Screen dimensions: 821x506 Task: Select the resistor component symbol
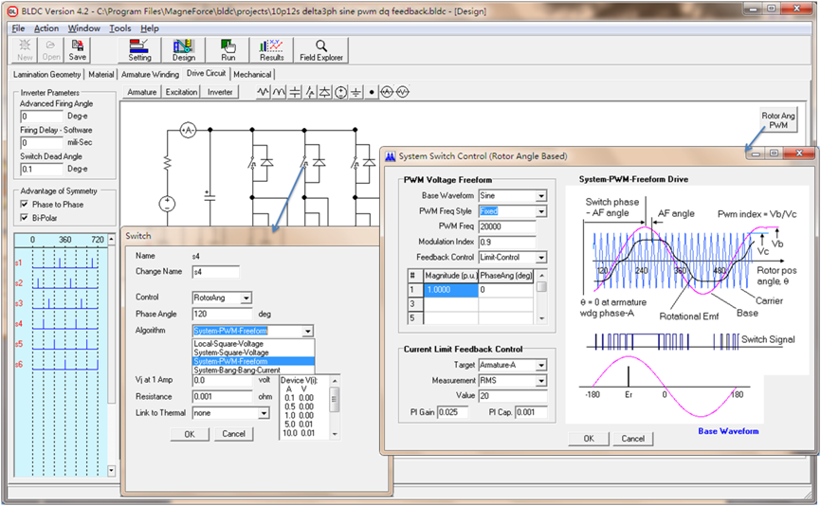coord(265,93)
